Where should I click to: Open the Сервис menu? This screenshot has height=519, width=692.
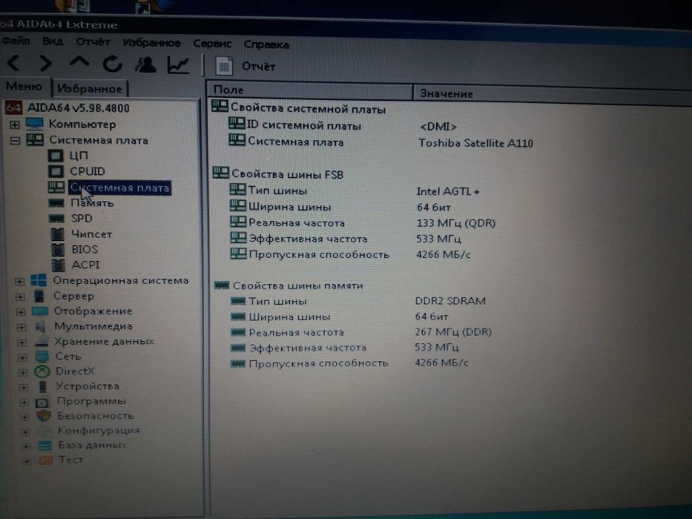point(212,44)
